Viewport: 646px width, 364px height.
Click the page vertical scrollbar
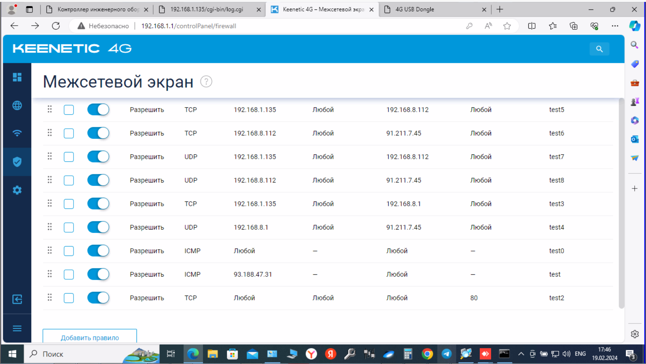621,203
